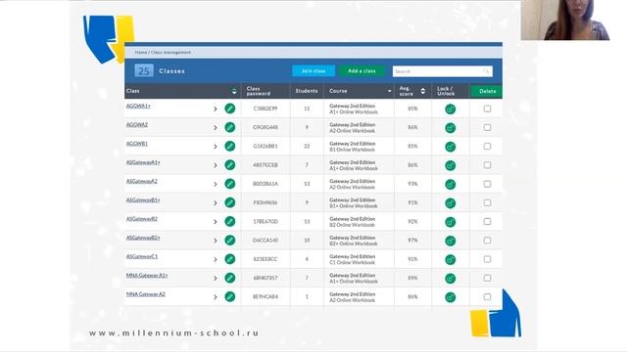Go to Home in the breadcrumb

[x=141, y=52]
